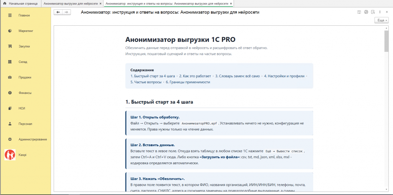393x195 pixels.
Task: Open Маркетинг section pie chart icon
Action: tap(10, 31)
